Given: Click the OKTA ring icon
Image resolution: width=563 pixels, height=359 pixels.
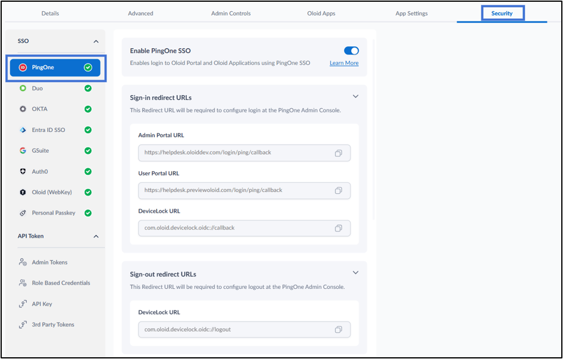Looking at the screenshot, I should click(x=23, y=109).
